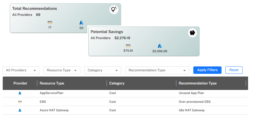
Task: Open the Resource Type dropdown filter
Action: [x=62, y=70]
